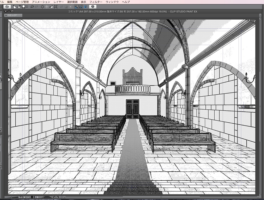Image resolution: width=264 pixels, height=200 pixels.
Task: Open the save options arrows
Action: tap(27, 7)
